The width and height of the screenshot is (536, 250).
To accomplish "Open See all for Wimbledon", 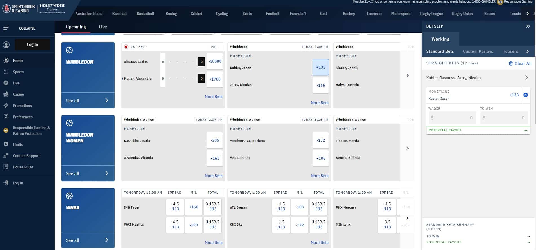I will pyautogui.click(x=88, y=101).
